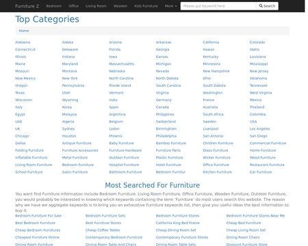Open the Australia category link
This screenshot has width=308, height=246.
pos(210,107)
